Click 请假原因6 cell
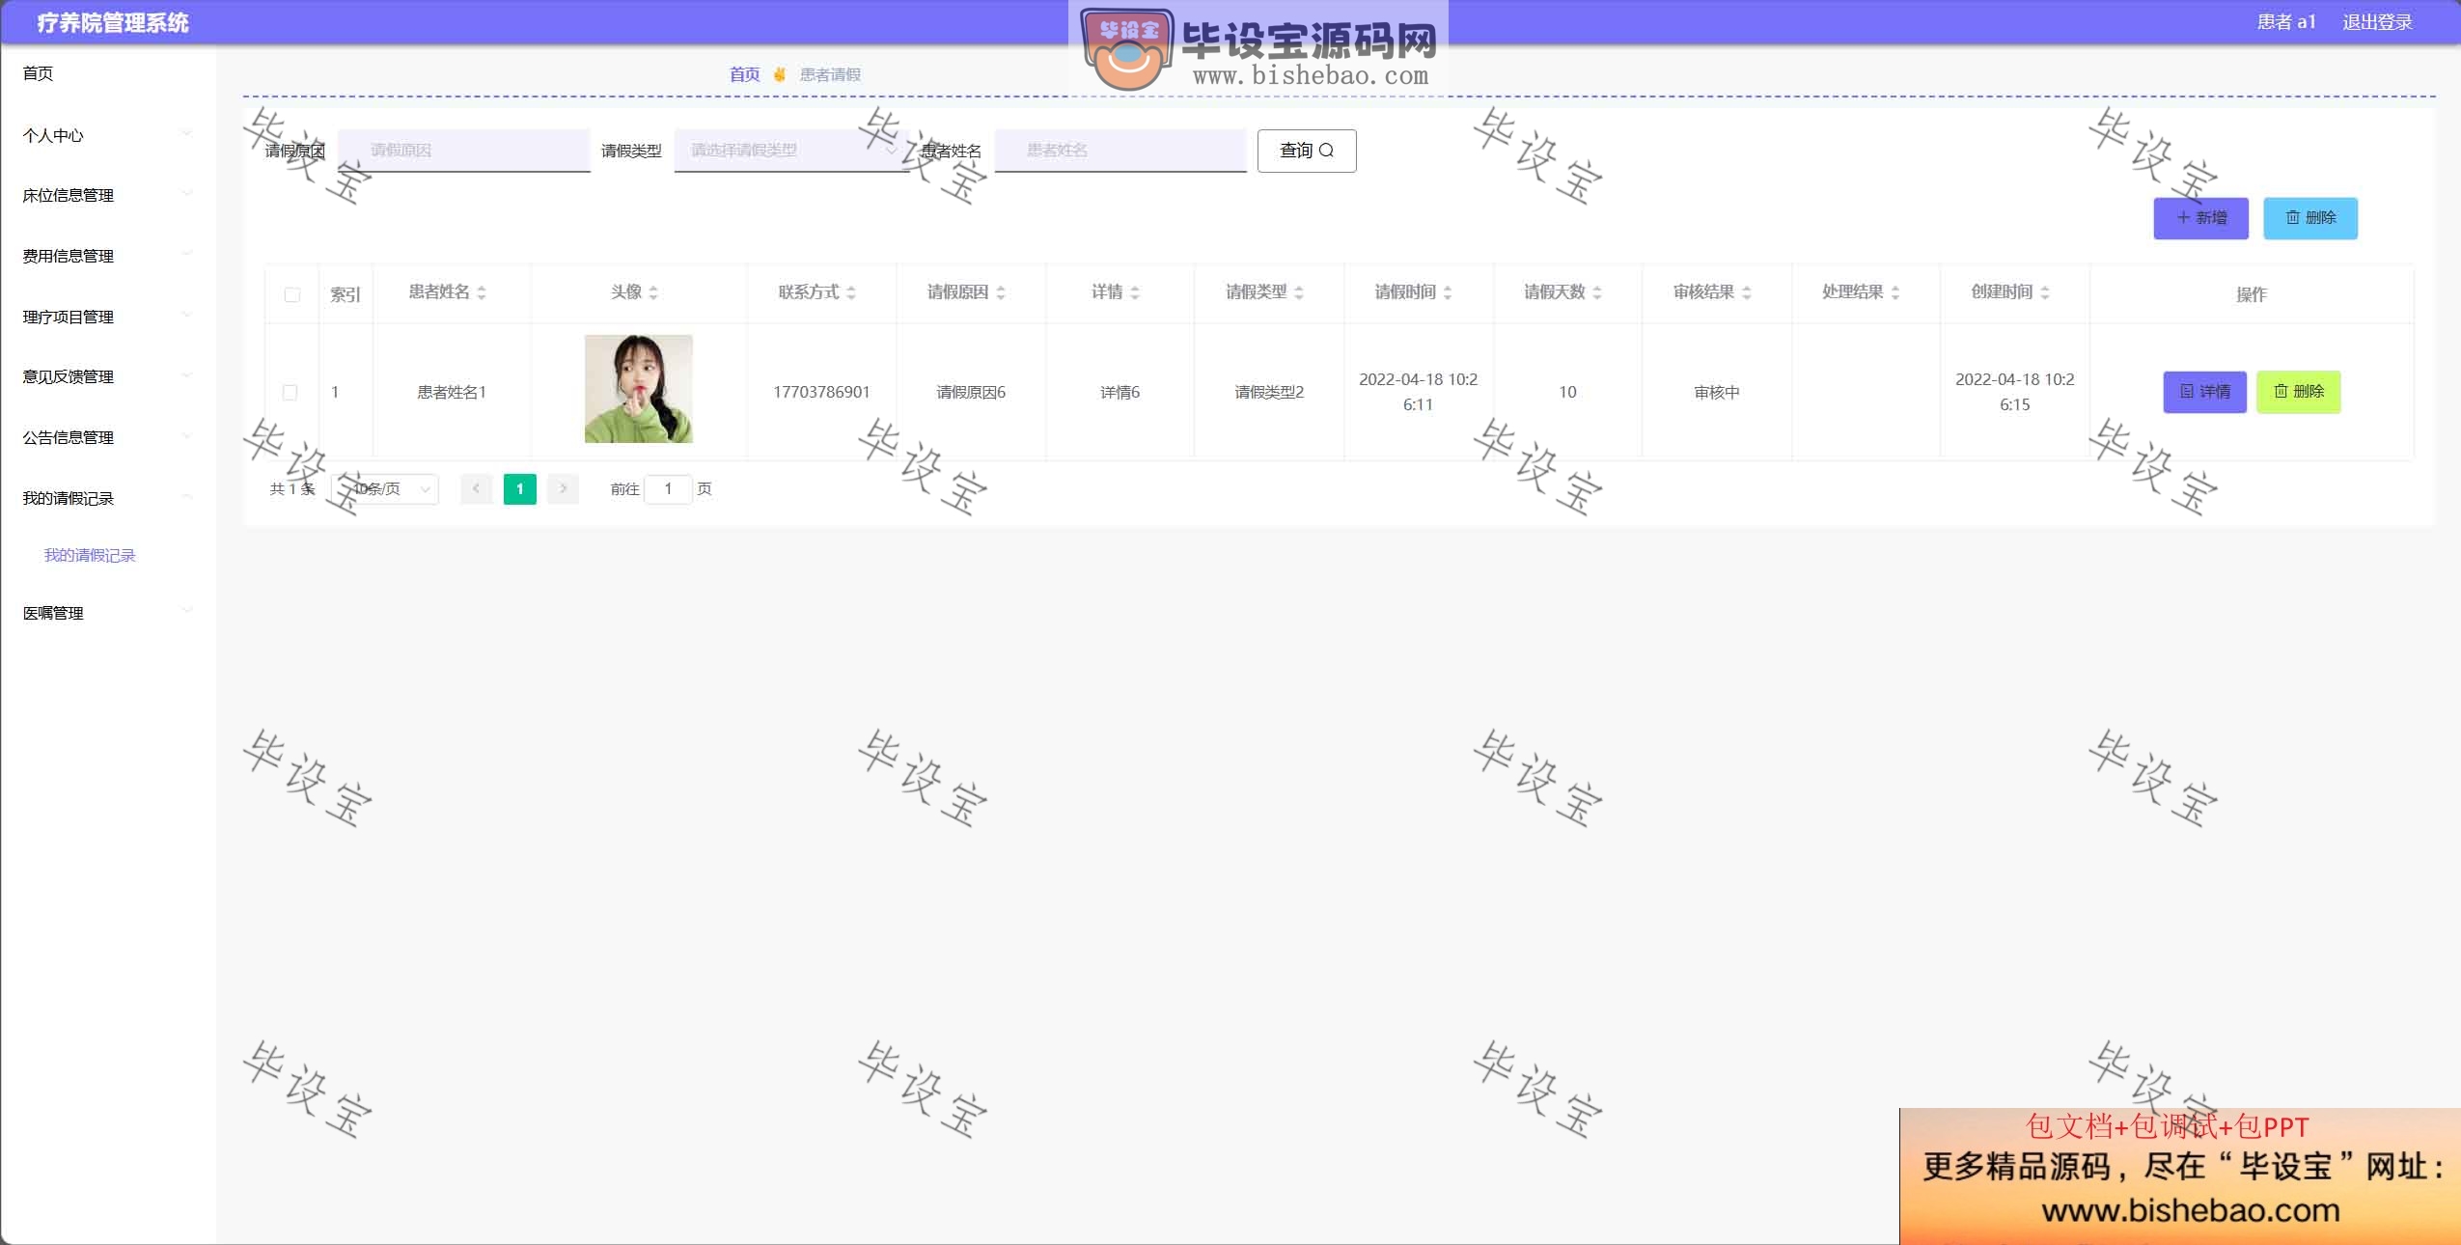Viewport: 2461px width, 1245px height. point(971,392)
